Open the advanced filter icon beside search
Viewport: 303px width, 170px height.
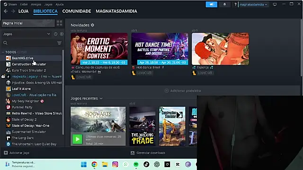point(59,43)
